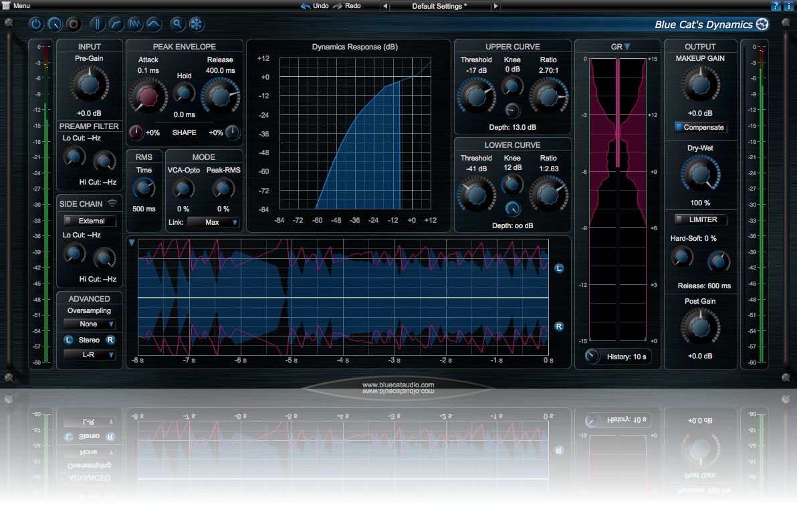Toggle the L button beside Stereo
Image resolution: width=797 pixels, height=505 pixels.
[x=69, y=340]
